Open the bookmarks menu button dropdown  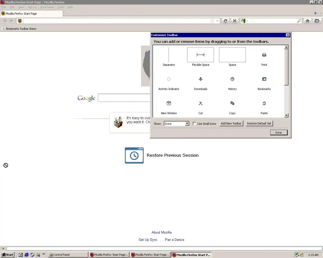pos(317,21)
